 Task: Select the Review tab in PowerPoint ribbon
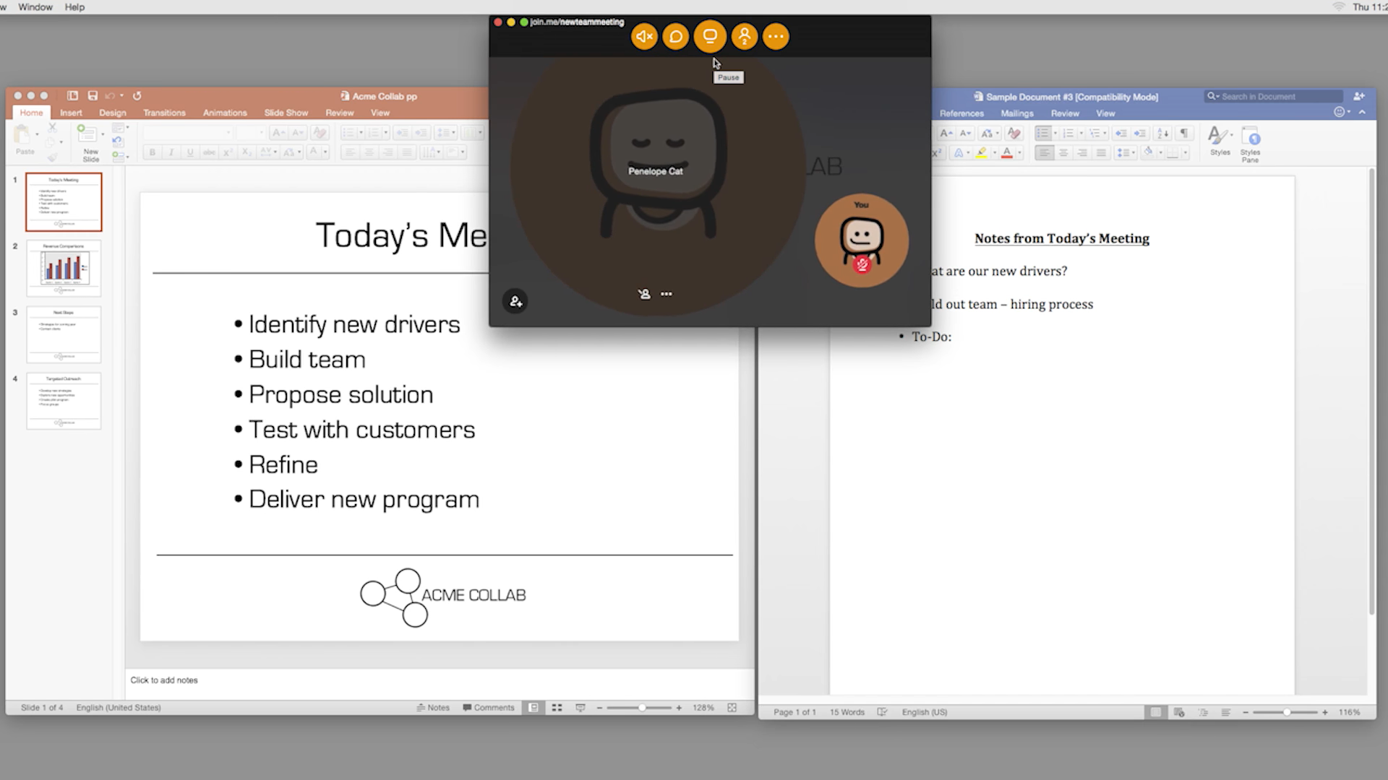tap(339, 113)
